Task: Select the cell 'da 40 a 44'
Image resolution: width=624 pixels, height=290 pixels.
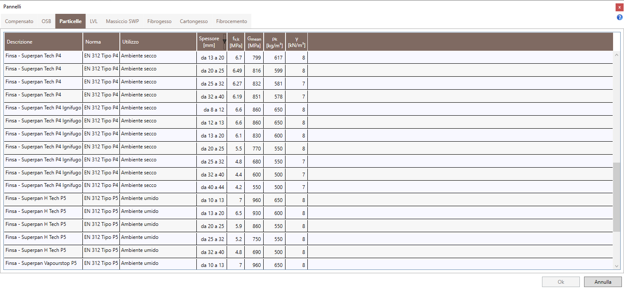Action: point(212,187)
